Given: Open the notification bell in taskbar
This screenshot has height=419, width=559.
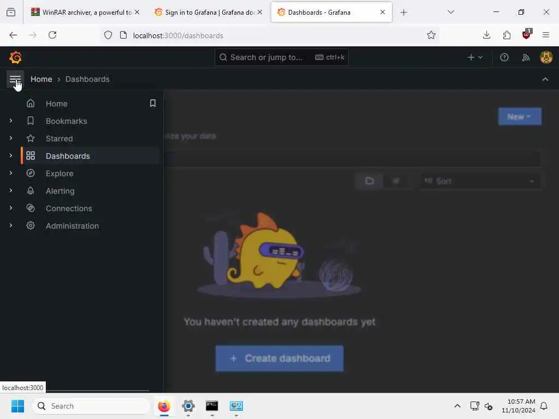Looking at the screenshot, I should coord(544,406).
